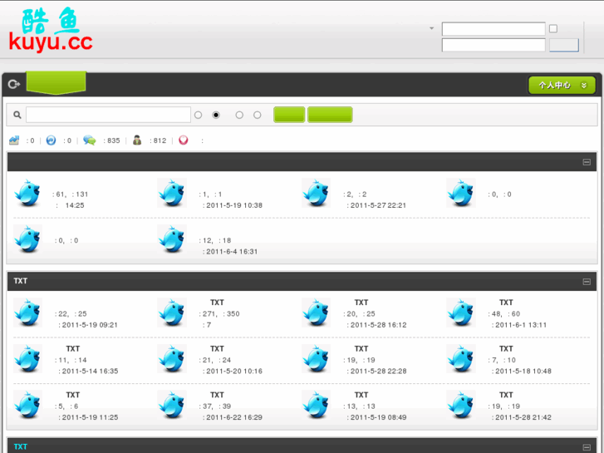
Task: Open bird icon forum dated 2011-5-27 22:21
Action: pos(317,193)
